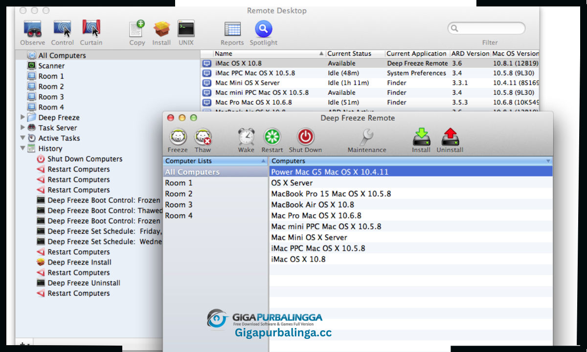Select iMac OS X 10.8 row in Remote Desktop
587x352 pixels.
coord(370,63)
